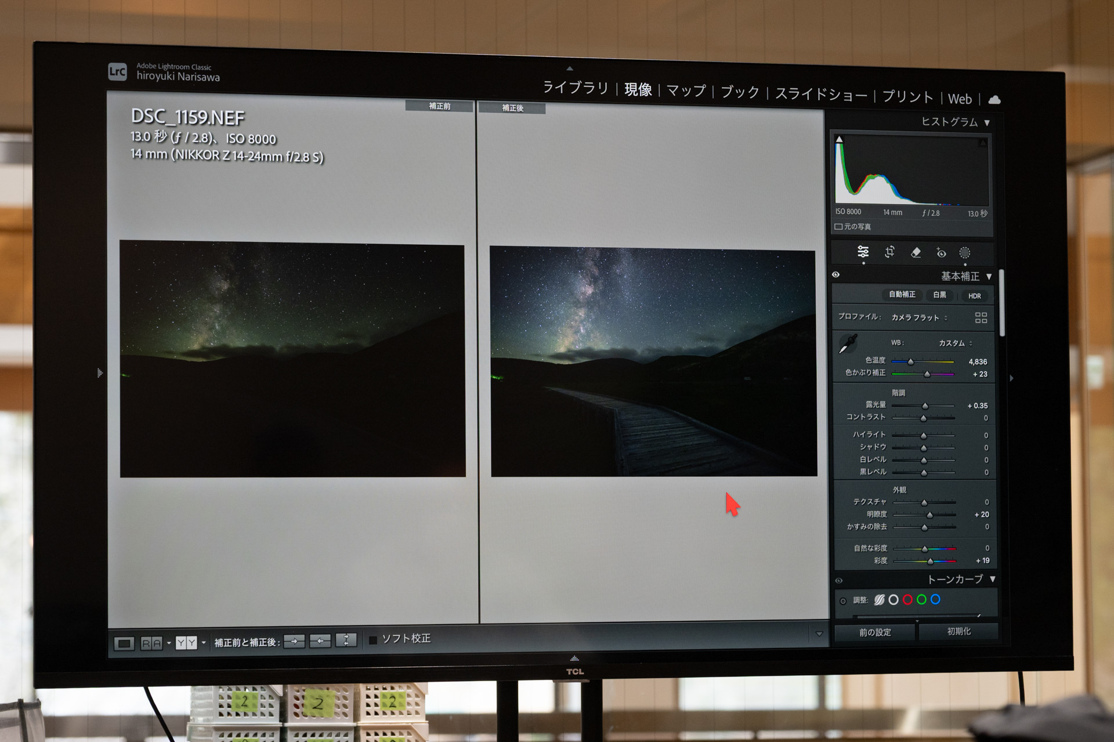Toggle 基本補正 panel eye visibility
This screenshot has width=1114, height=742.
(835, 274)
